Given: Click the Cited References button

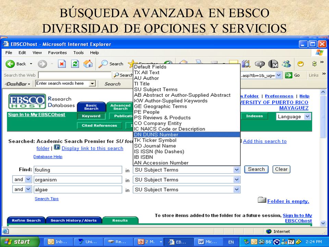Looking at the screenshot, I should [99, 126].
